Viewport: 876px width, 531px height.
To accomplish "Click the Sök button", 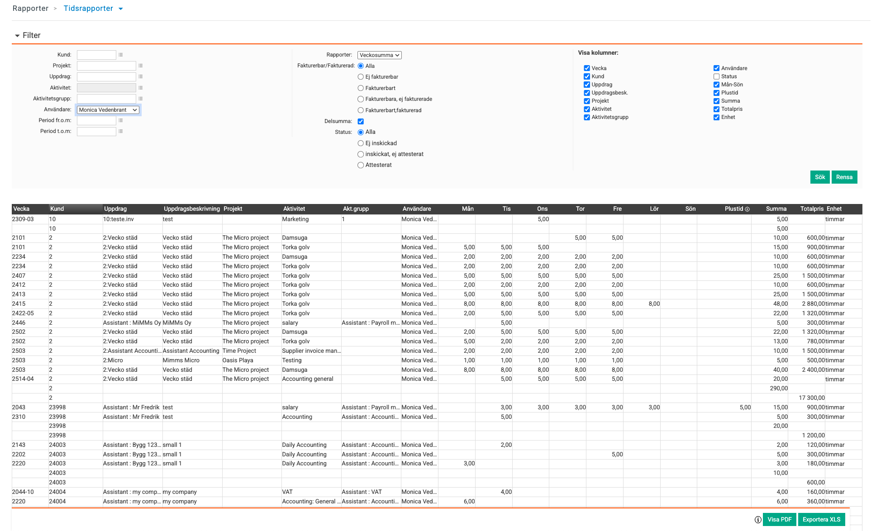I will click(x=819, y=177).
